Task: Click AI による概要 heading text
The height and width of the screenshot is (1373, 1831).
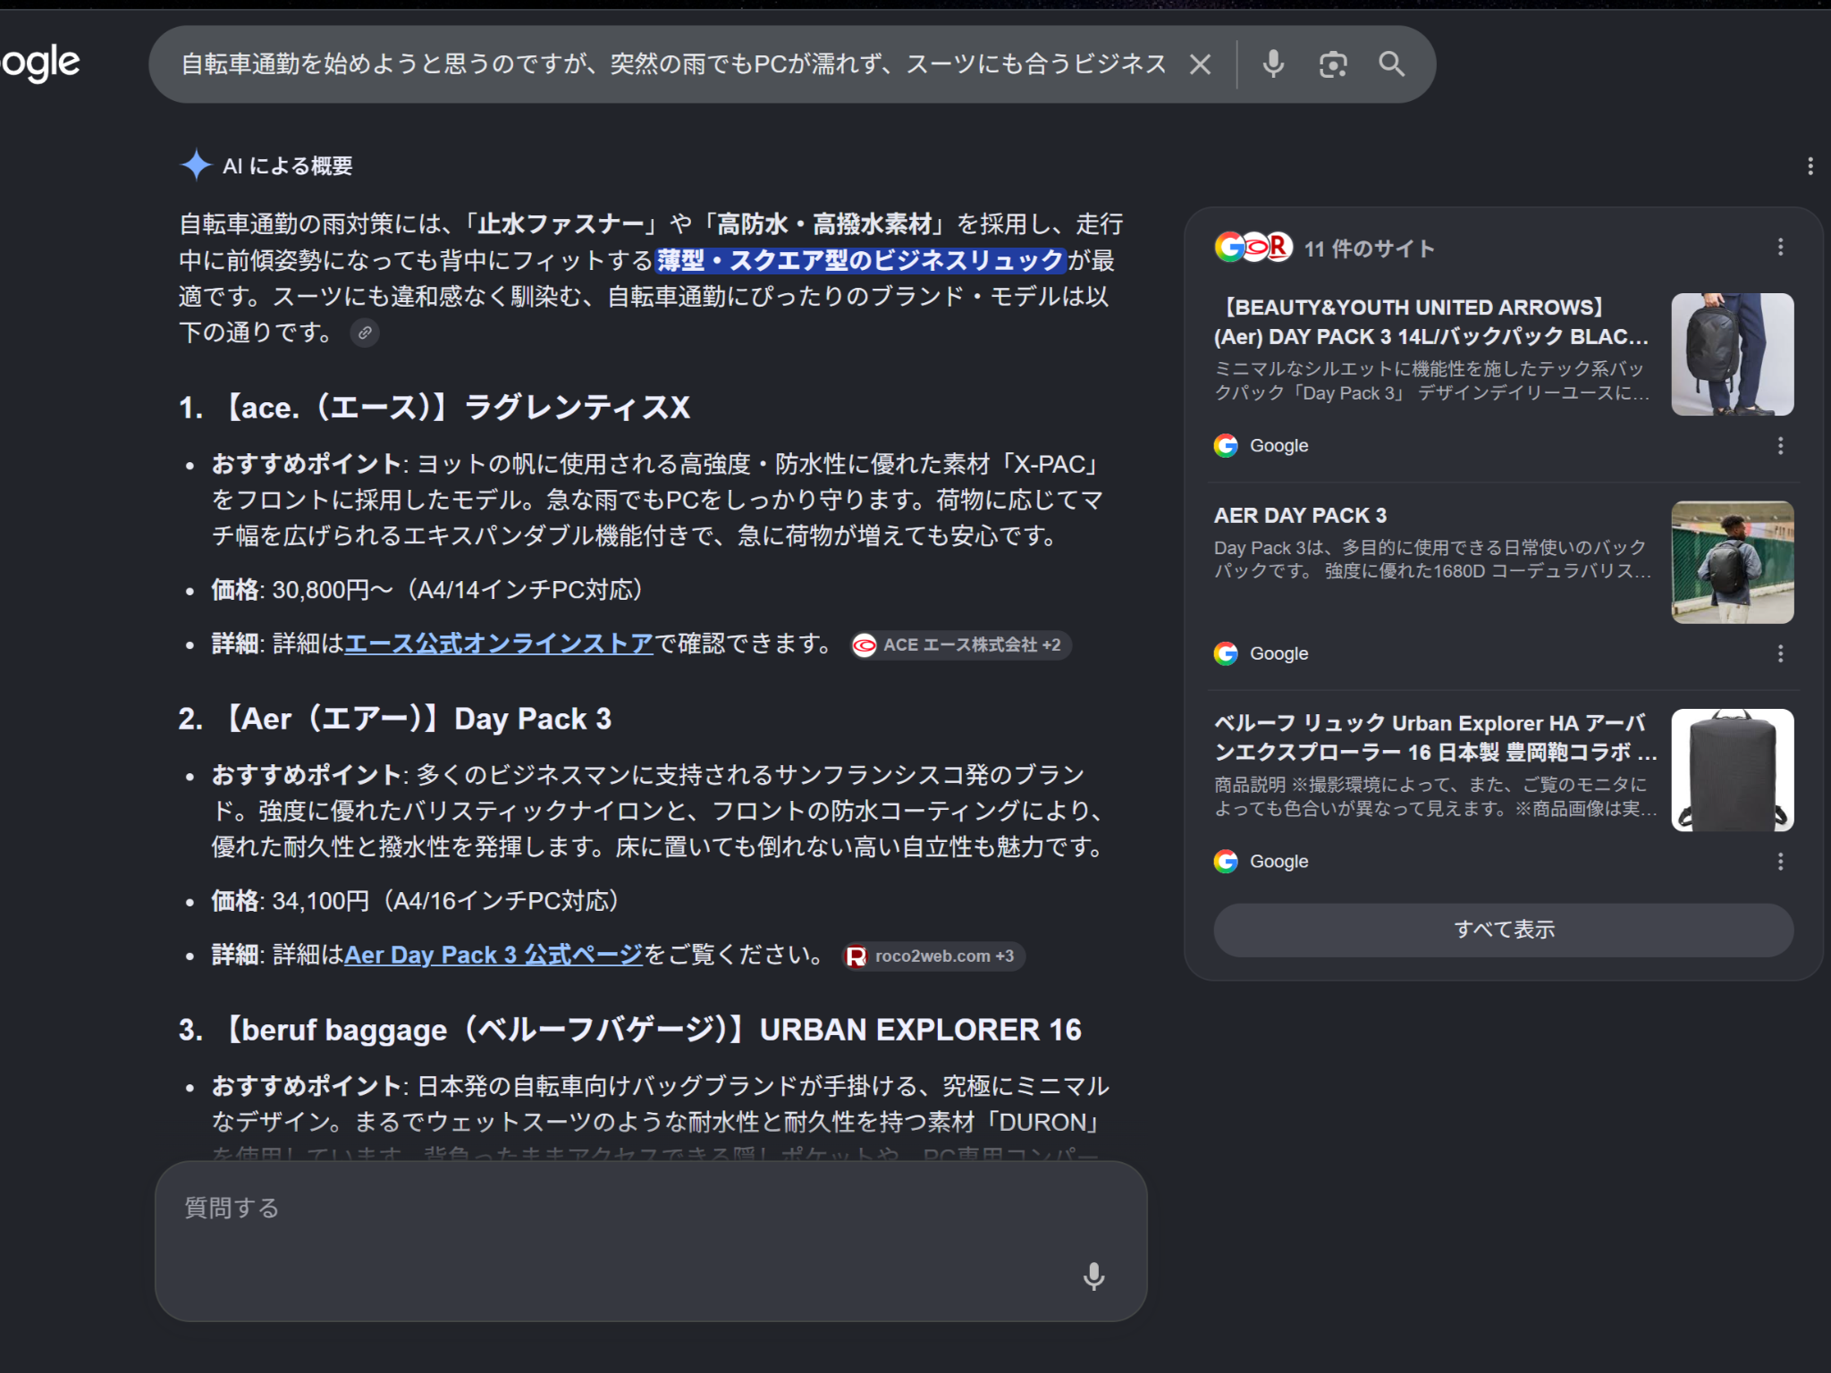Action: tap(287, 166)
